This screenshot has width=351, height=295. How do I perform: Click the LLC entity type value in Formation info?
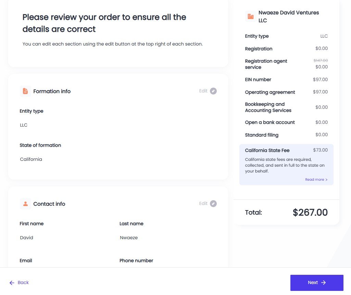[x=24, y=125]
